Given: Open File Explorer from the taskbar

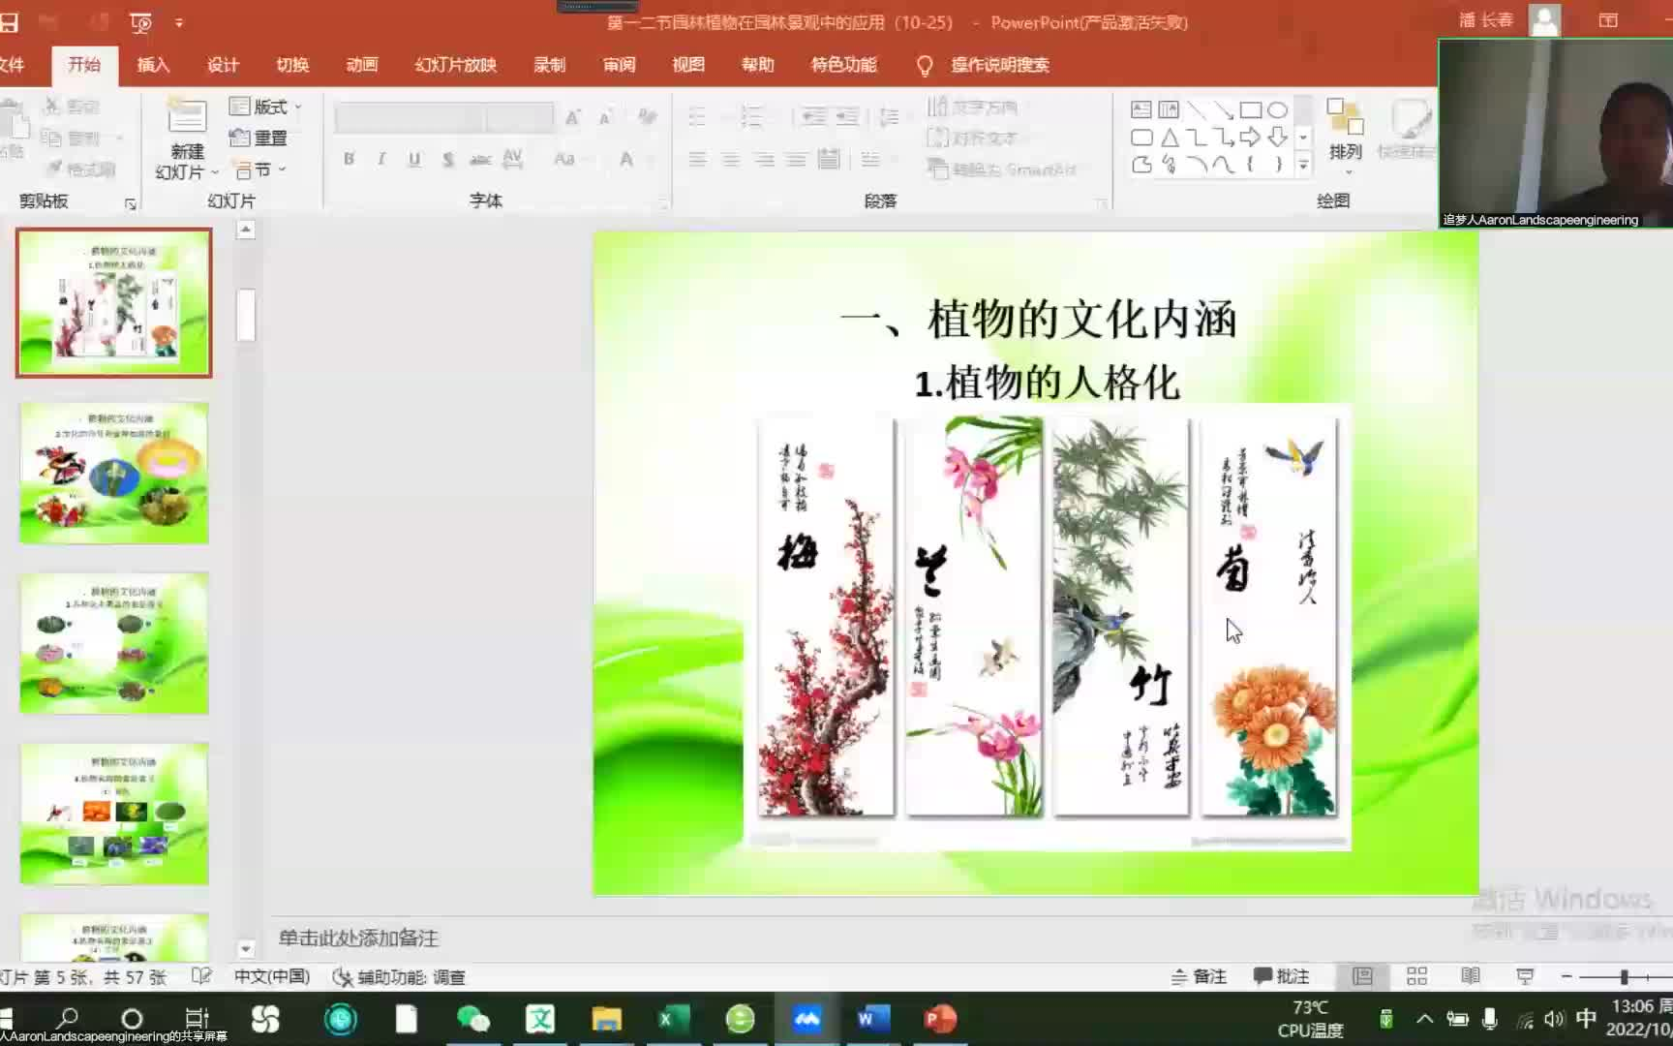Looking at the screenshot, I should tap(607, 1019).
